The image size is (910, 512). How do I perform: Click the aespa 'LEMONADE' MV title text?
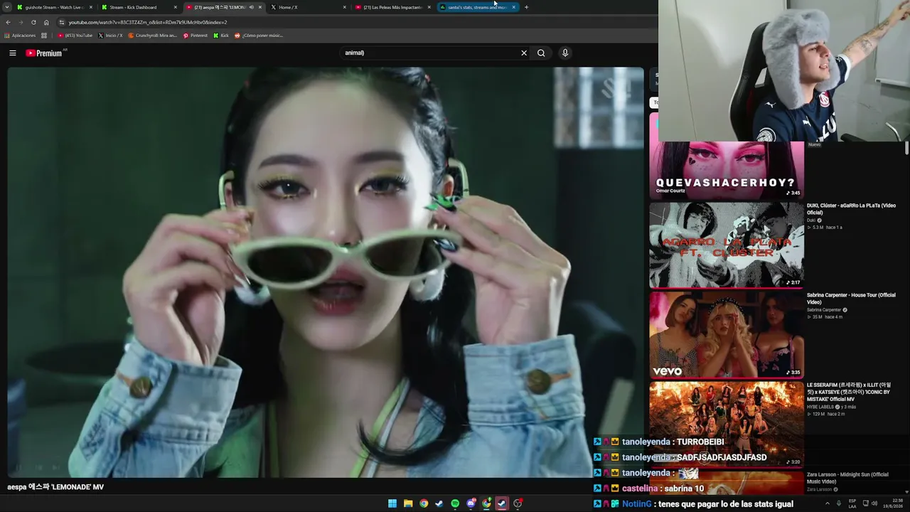coord(55,487)
